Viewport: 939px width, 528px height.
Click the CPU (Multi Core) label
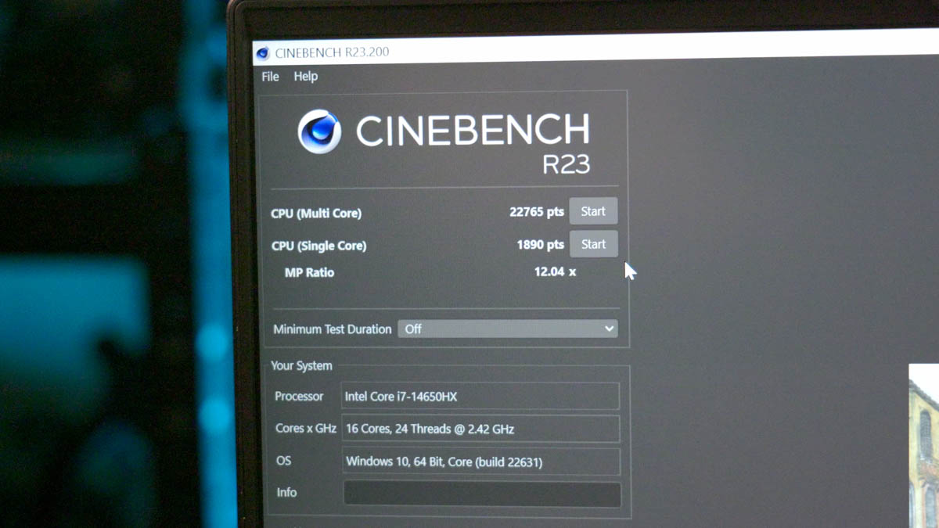click(316, 214)
